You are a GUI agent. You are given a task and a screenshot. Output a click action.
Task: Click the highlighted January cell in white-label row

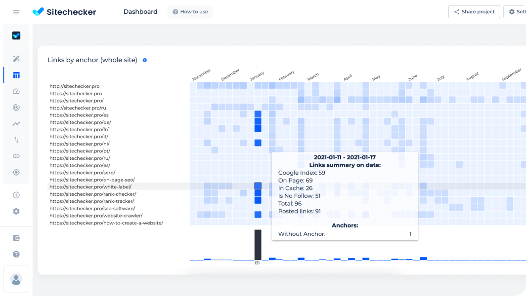click(258, 186)
